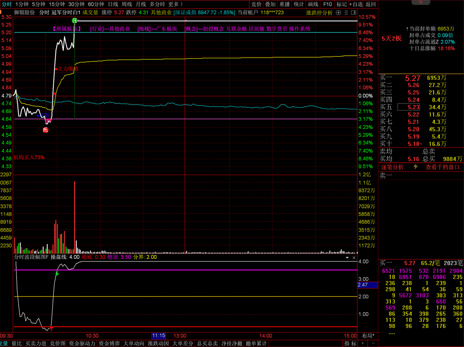
Task: Toggle the 叠加 overlay button
Action: pyautogui.click(x=270, y=4)
